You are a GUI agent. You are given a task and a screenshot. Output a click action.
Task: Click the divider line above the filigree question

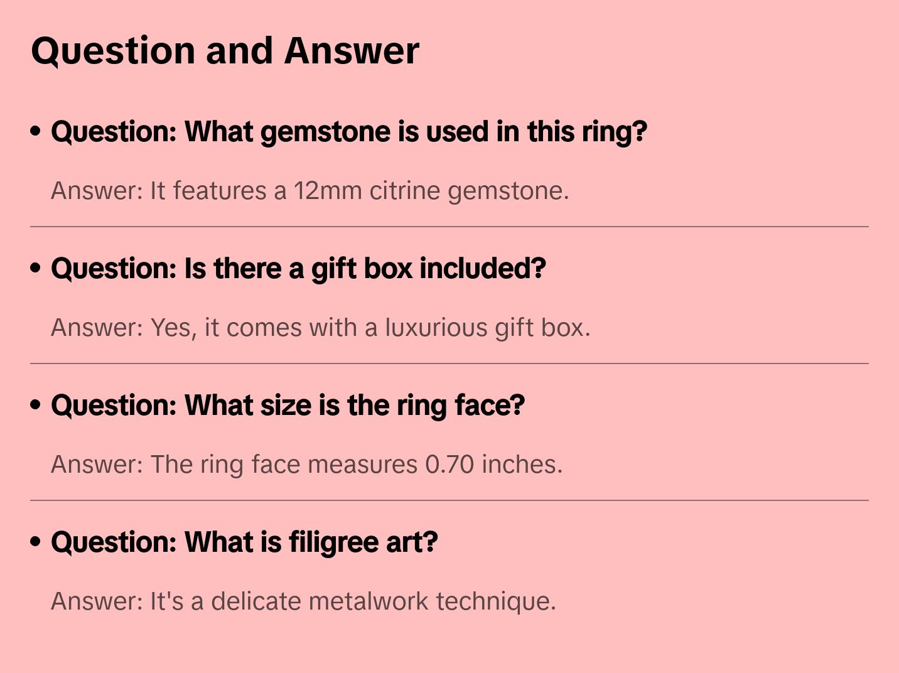(x=449, y=500)
